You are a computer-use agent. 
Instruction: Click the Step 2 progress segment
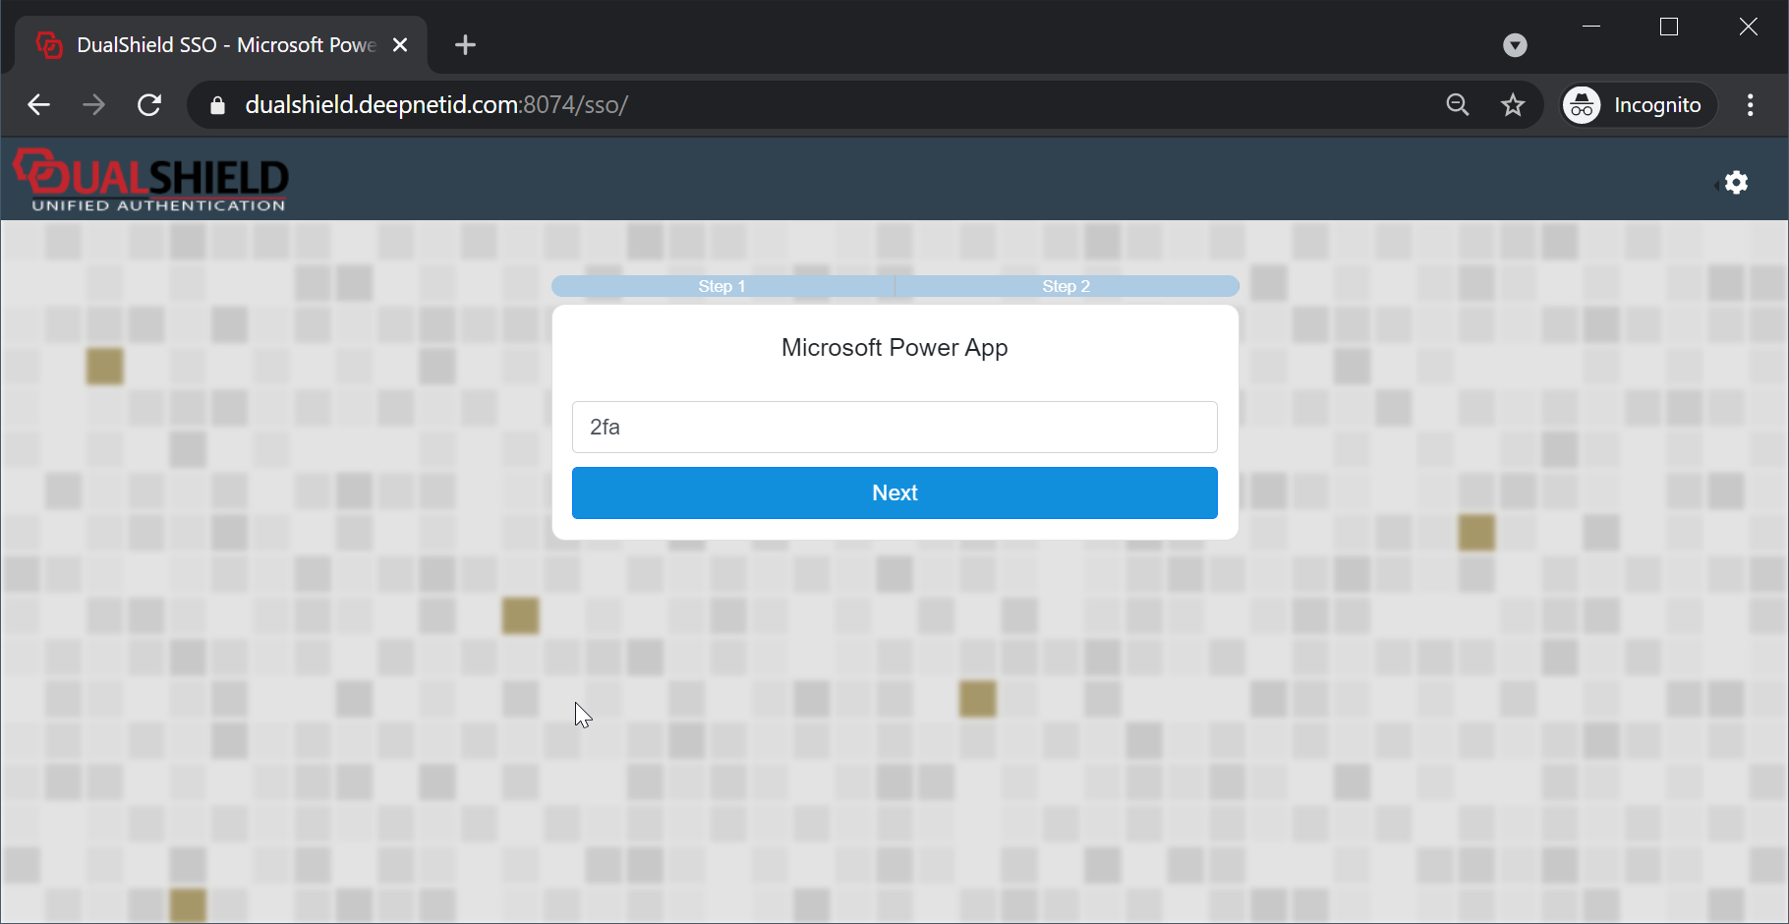point(1067,286)
